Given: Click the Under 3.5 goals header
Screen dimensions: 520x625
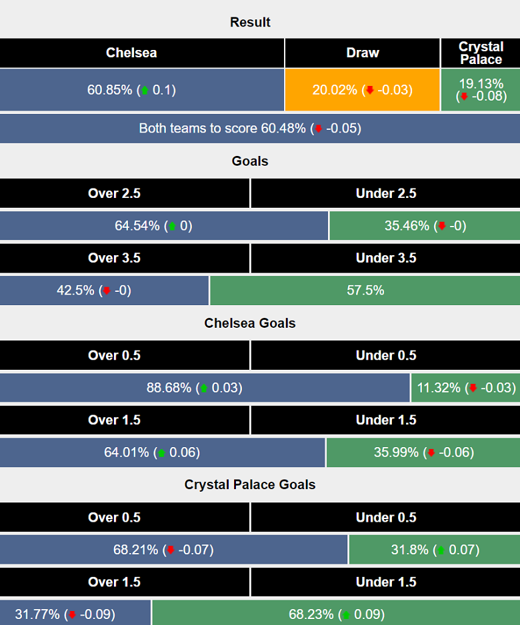Looking at the screenshot, I should pos(386,258).
